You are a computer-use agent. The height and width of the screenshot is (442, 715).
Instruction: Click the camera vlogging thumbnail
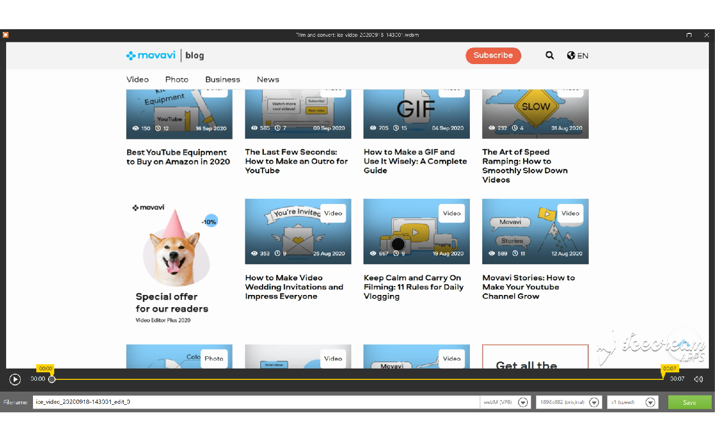(x=417, y=231)
